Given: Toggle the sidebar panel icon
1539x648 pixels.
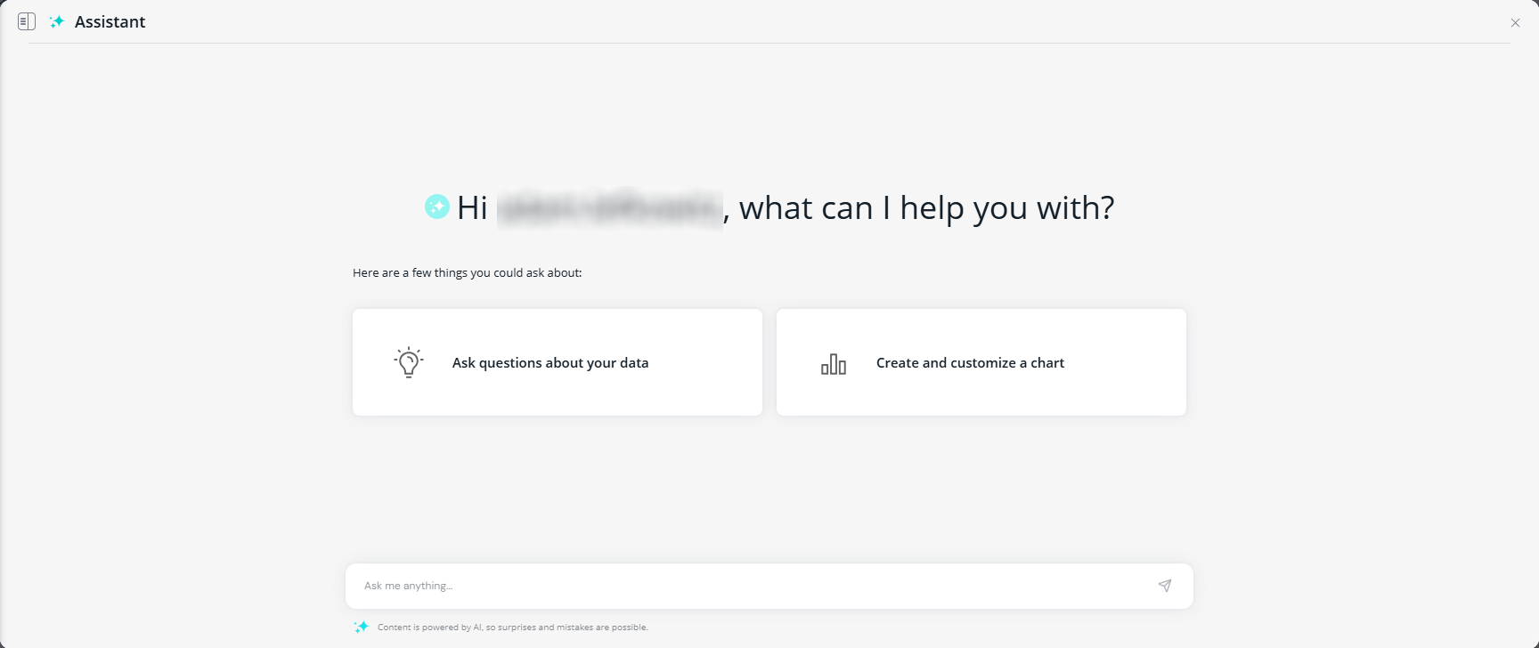Looking at the screenshot, I should pos(27,21).
